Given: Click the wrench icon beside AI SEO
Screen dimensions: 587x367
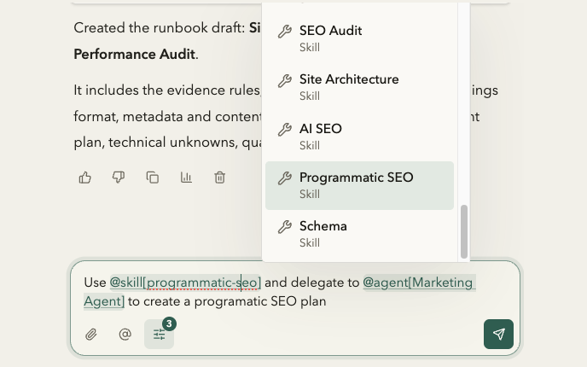Looking at the screenshot, I should tap(285, 130).
